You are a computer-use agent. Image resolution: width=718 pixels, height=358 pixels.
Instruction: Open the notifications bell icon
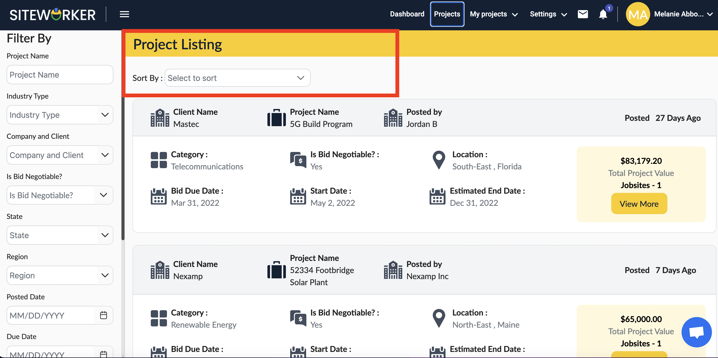coord(603,14)
